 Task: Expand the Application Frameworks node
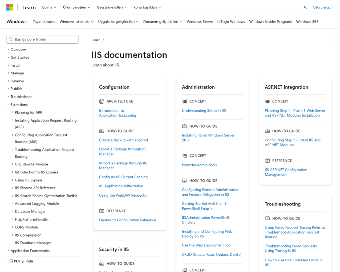click(x=8, y=251)
